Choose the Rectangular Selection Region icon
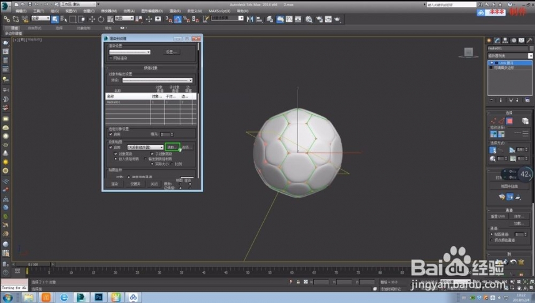 tap(73, 19)
